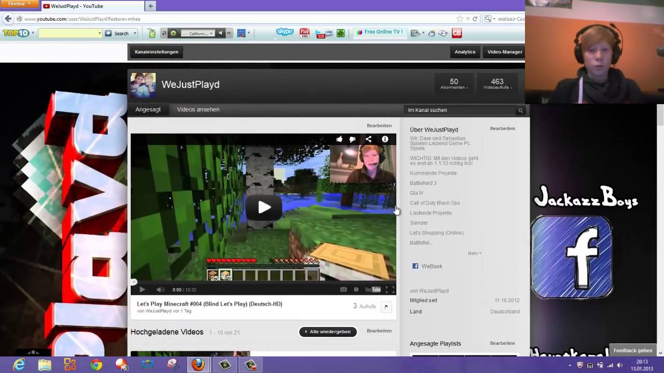Image resolution: width=664 pixels, height=373 pixels.
Task: Click Bearbeiten next to Angesagte Playlists
Action: [x=502, y=343]
